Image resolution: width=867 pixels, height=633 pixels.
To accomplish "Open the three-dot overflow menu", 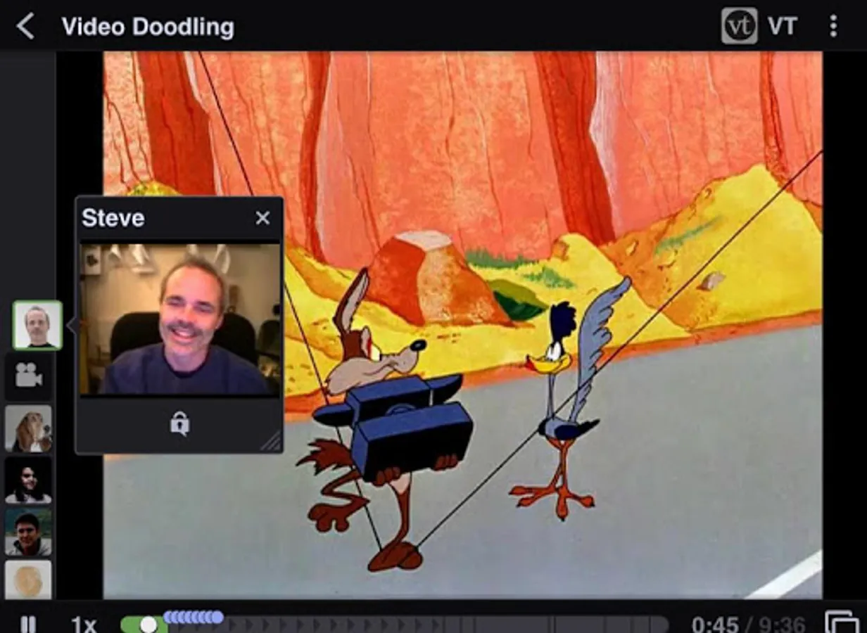I will click(x=833, y=26).
